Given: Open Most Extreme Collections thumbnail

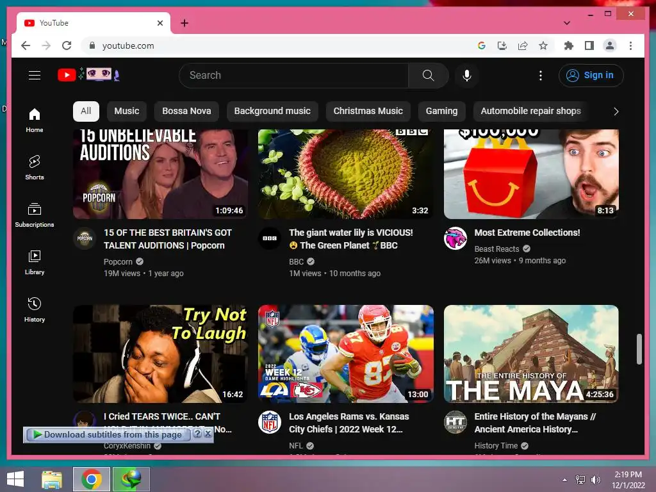Looking at the screenshot, I should [531, 174].
